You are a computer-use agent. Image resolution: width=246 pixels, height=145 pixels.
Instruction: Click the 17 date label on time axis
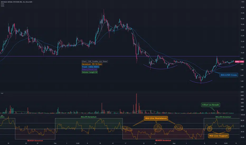[126, 143]
